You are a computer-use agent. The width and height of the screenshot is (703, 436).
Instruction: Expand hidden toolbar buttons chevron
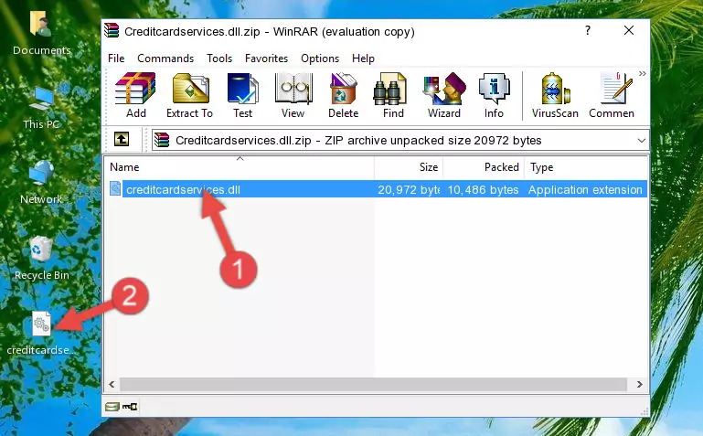pos(642,73)
